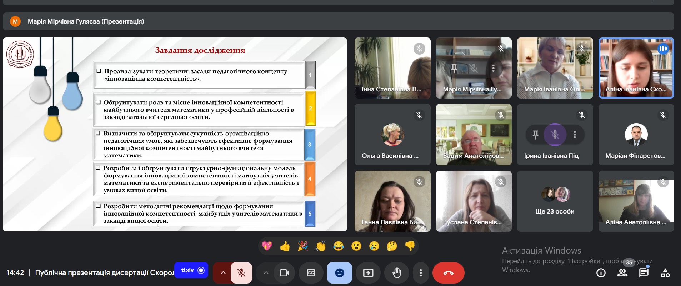Screen dimensions: 681x286
Task: Select Інна Степанівна participant video tile
Action: click(392, 68)
